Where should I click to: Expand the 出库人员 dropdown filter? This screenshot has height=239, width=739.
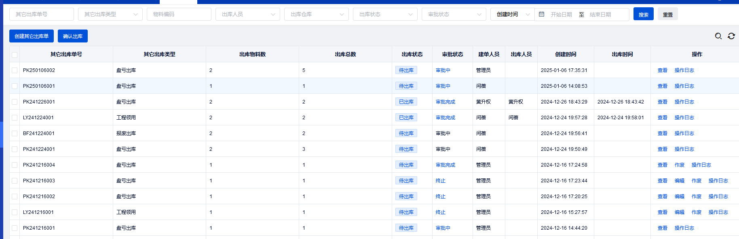[x=247, y=14]
